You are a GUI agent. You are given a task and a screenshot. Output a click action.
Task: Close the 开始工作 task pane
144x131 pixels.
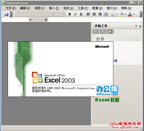140,26
